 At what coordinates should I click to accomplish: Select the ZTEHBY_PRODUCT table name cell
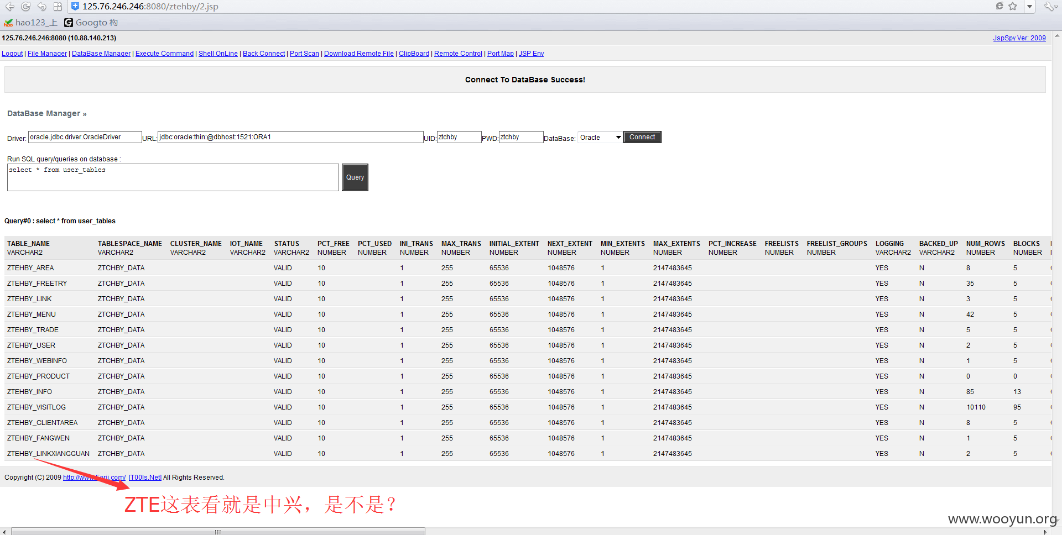[x=39, y=376]
